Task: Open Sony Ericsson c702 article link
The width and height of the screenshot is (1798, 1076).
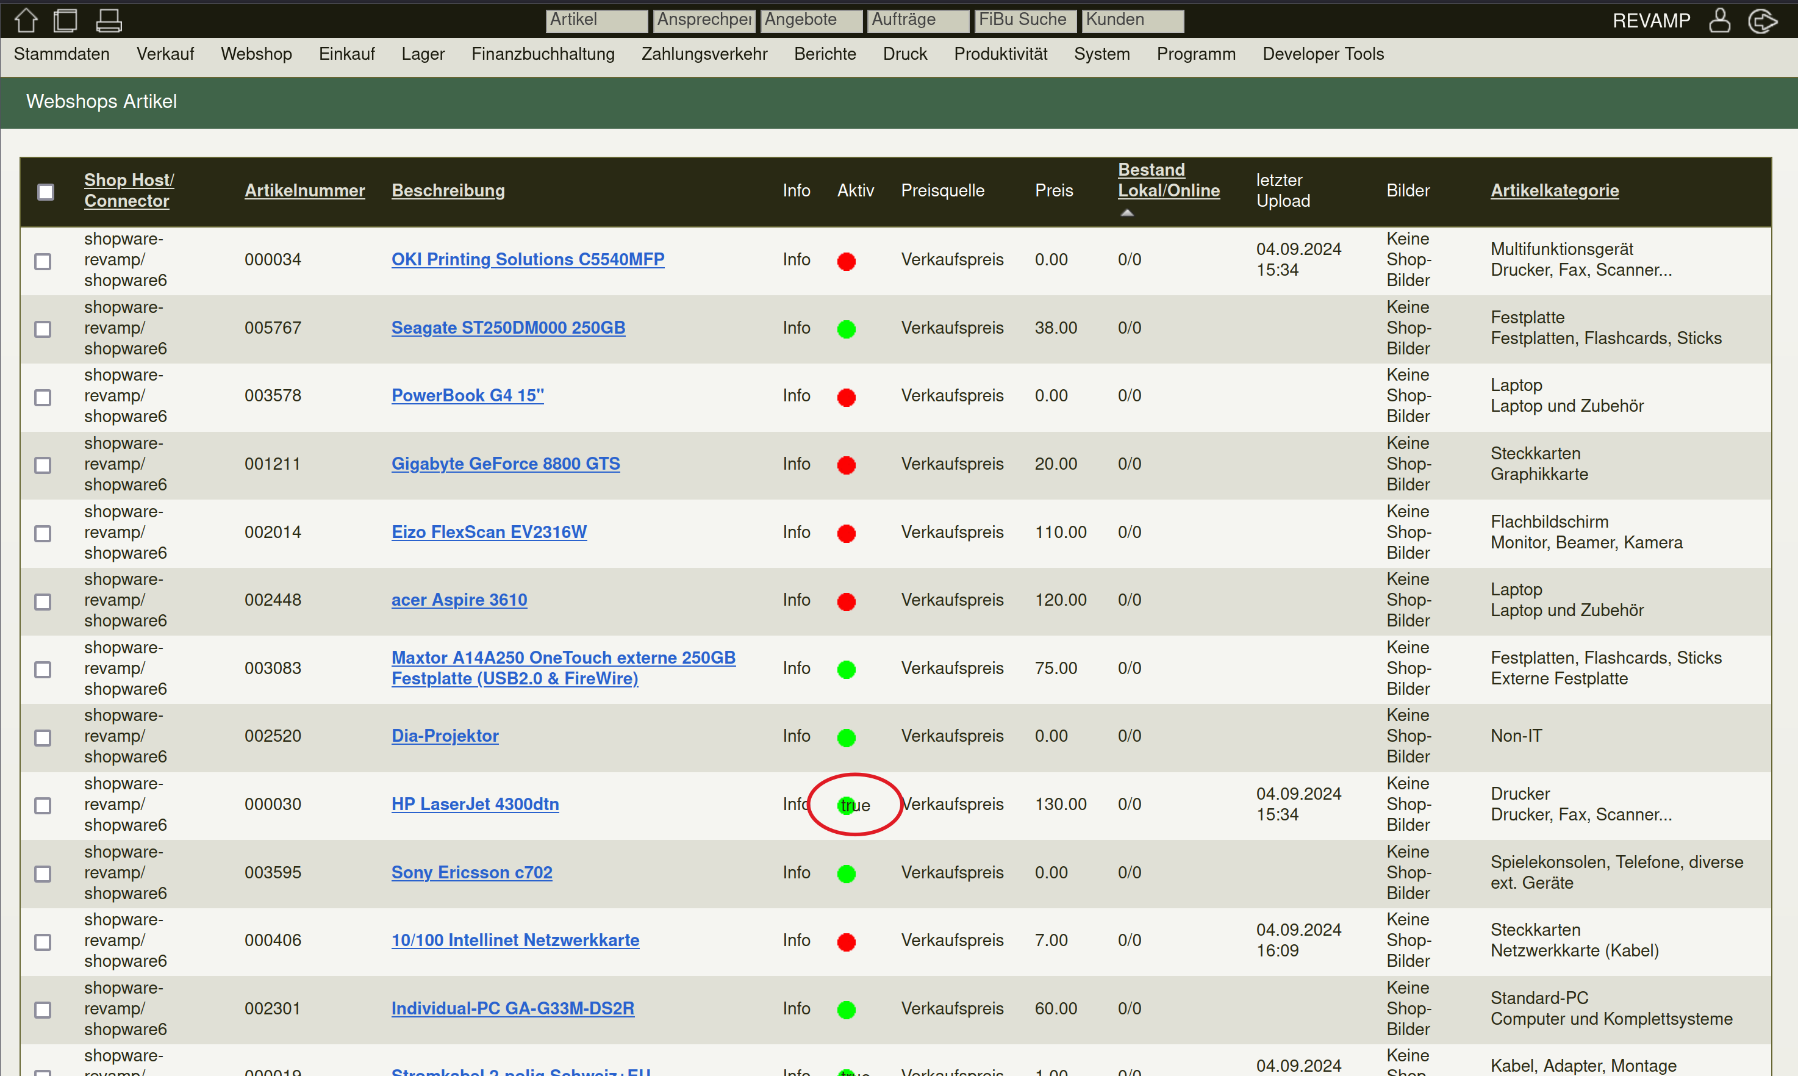Action: 471,872
